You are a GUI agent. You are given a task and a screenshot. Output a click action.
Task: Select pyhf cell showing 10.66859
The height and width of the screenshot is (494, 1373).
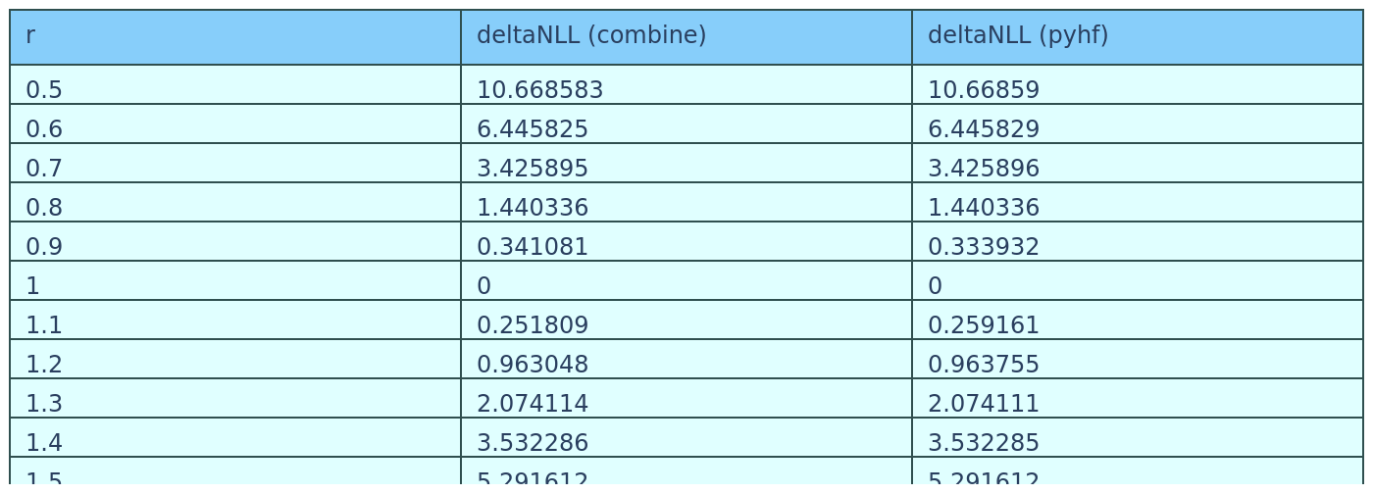pos(1138,89)
